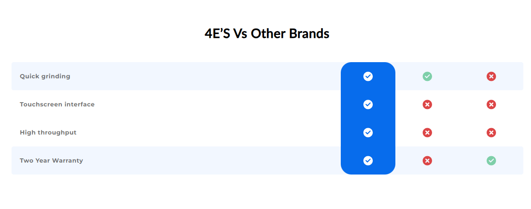Click the white checkmark for High throughput
The width and height of the screenshot is (531, 209).
tap(368, 132)
